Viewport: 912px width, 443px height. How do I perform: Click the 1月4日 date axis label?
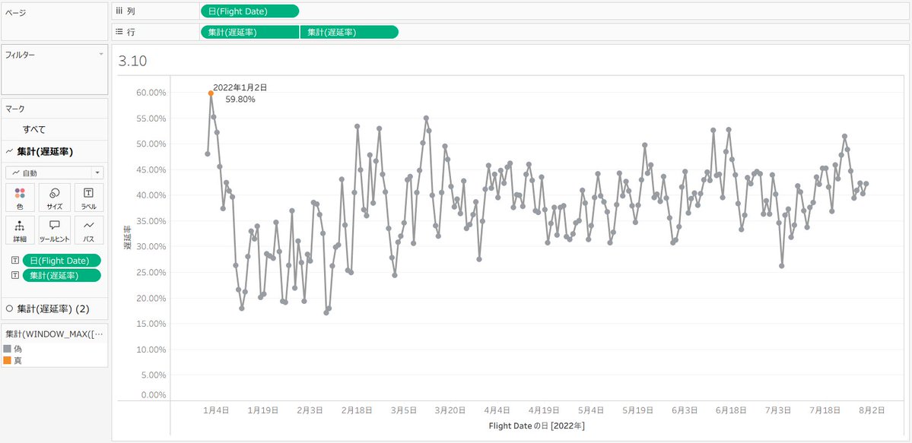[x=216, y=410]
